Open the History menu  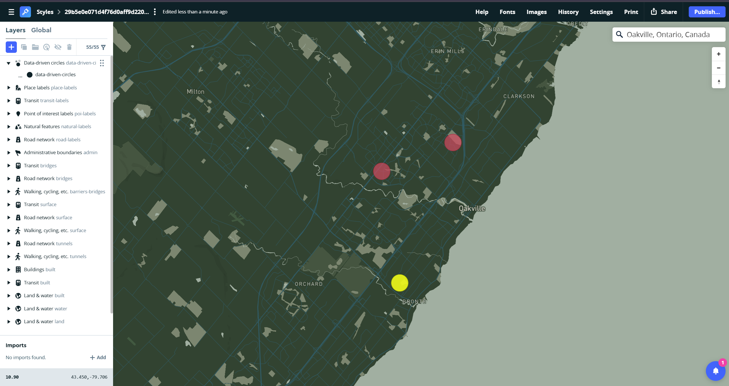[568, 12]
